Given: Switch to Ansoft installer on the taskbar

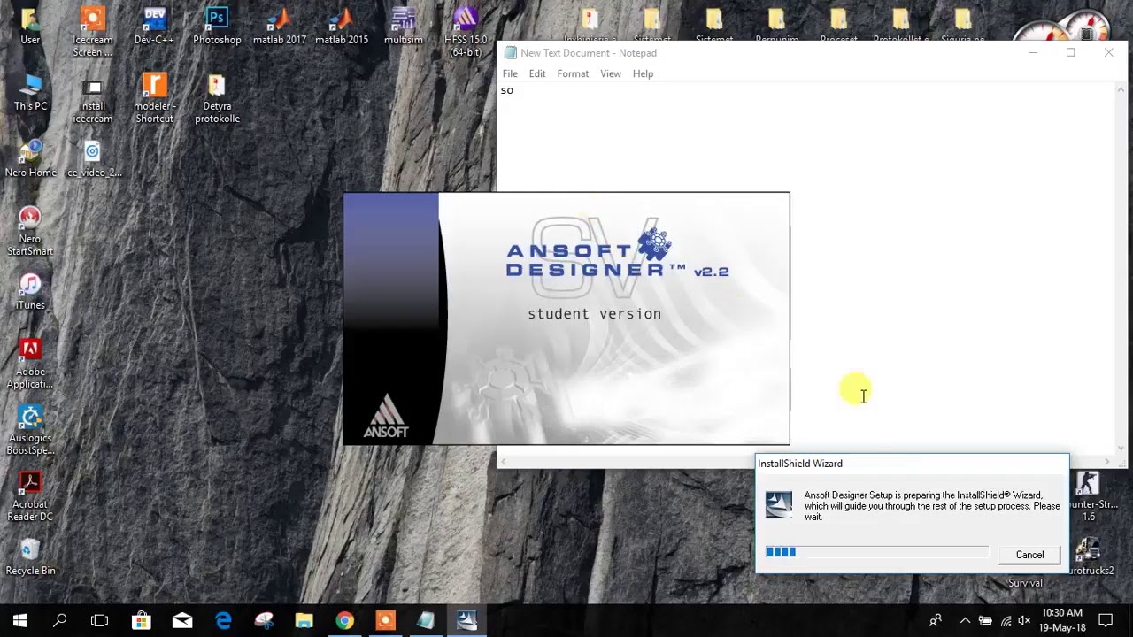Looking at the screenshot, I should [x=466, y=621].
